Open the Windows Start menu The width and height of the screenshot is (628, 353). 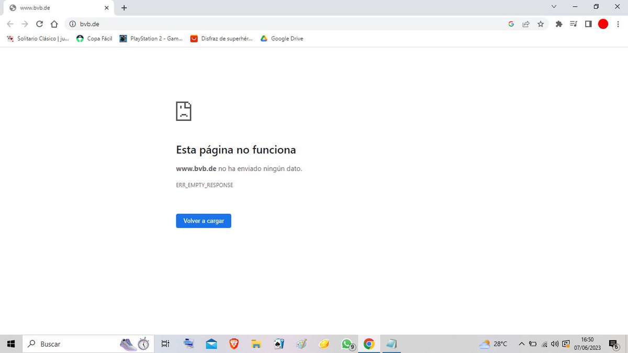(10, 344)
